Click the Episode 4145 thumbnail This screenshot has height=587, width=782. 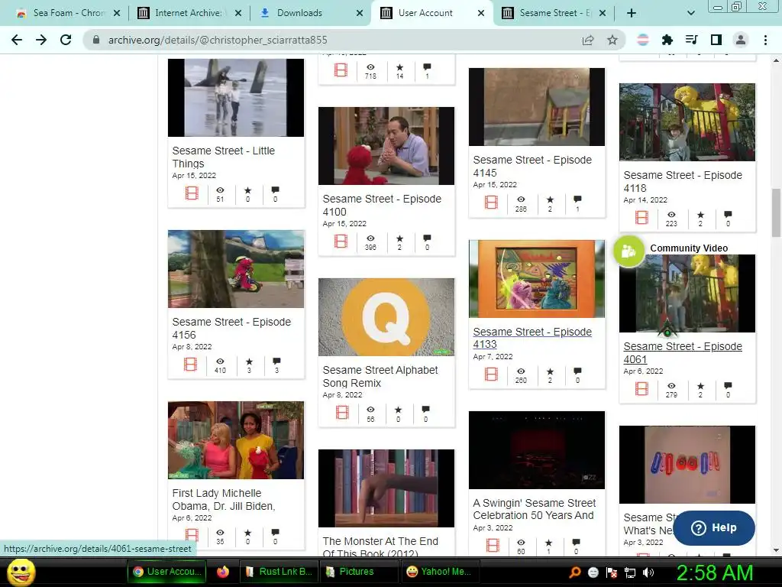point(537,107)
